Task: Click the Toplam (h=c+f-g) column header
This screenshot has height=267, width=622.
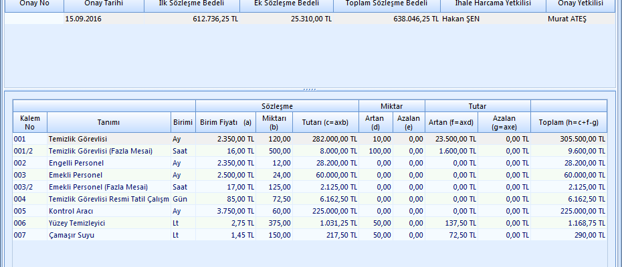Action: [x=568, y=122]
